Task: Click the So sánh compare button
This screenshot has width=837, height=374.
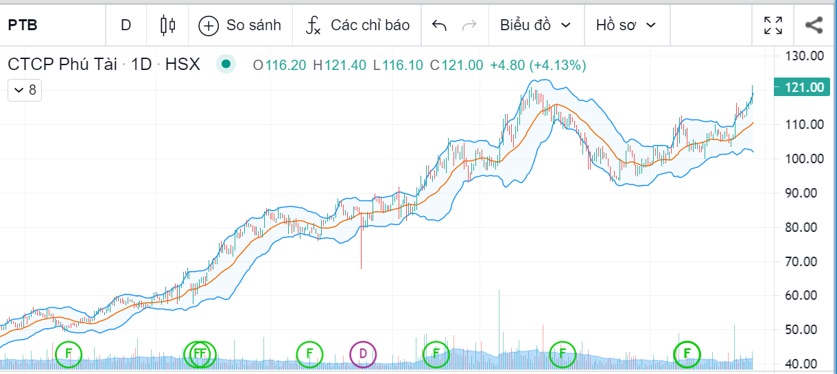Action: 240,25
